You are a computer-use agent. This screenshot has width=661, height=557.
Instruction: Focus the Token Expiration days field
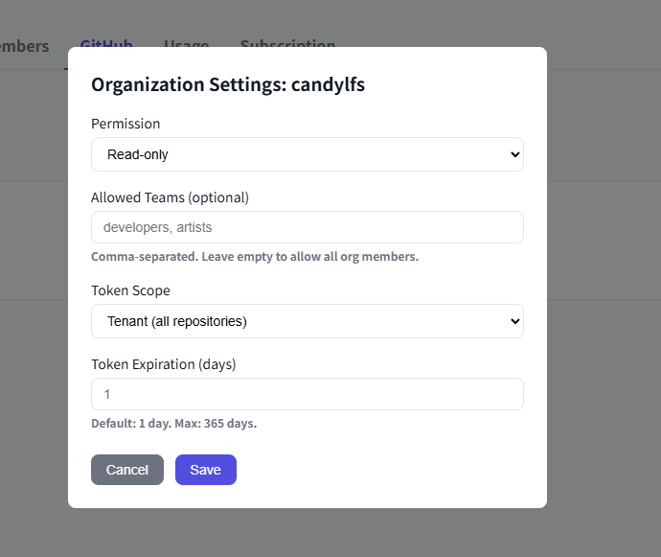[x=307, y=394]
